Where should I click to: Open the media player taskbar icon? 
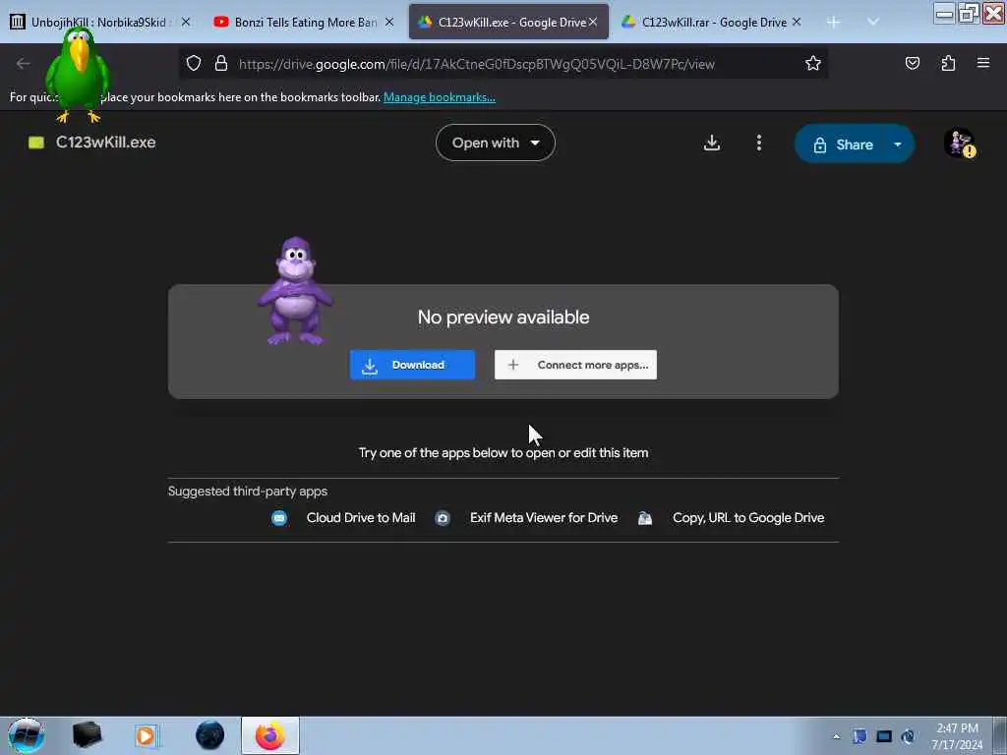(x=148, y=735)
